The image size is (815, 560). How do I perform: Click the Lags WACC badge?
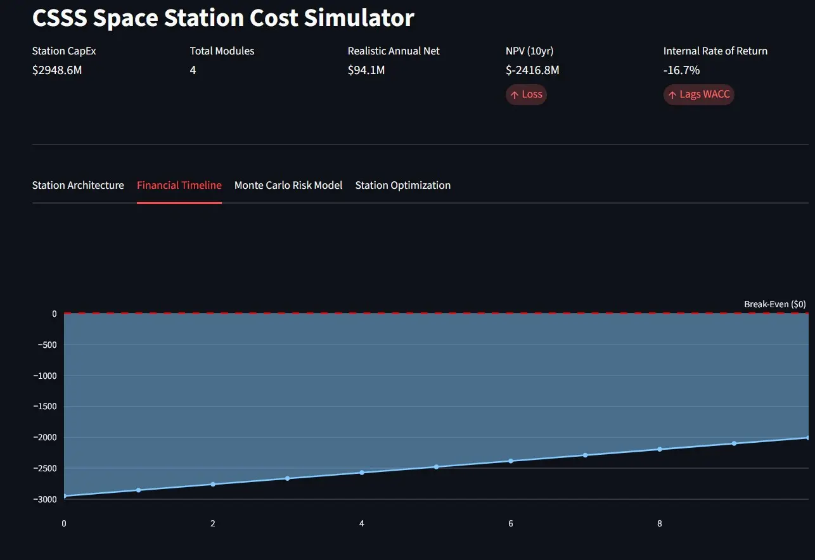tap(699, 94)
